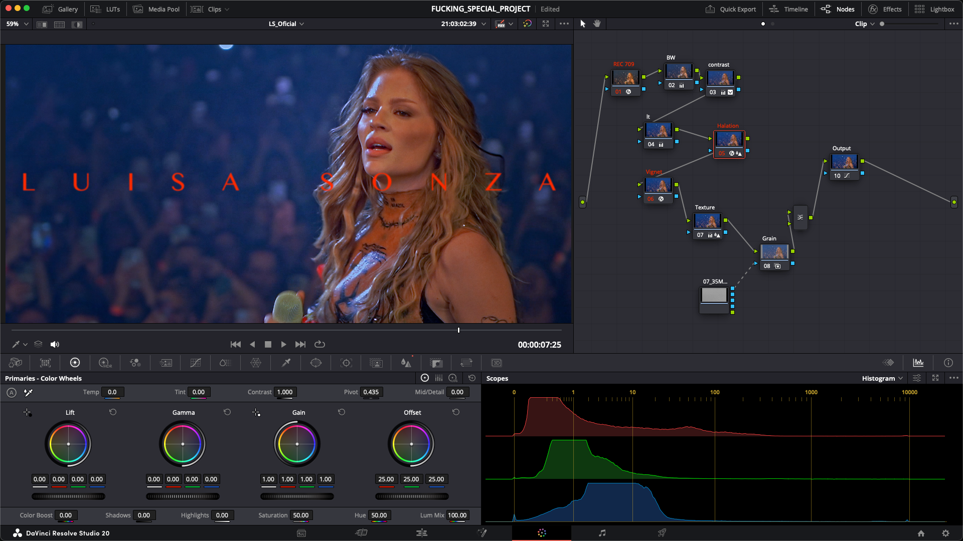Open the RGB Mixer palette
963x541 pixels.
[135, 363]
